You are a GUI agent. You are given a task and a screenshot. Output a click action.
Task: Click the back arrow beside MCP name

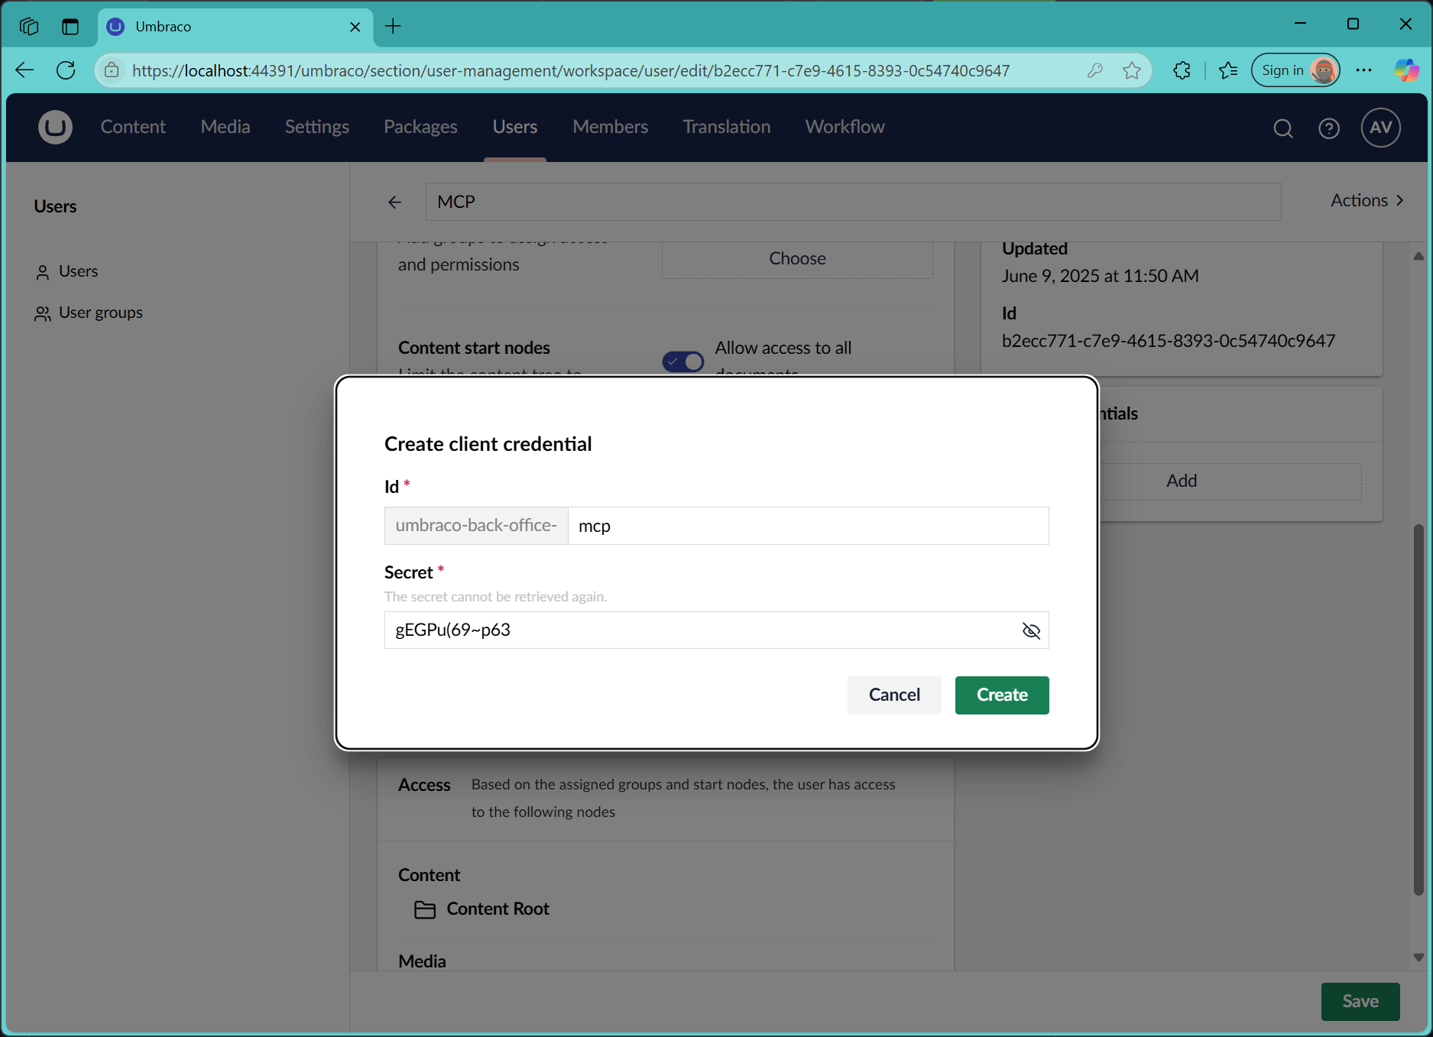coord(394,202)
